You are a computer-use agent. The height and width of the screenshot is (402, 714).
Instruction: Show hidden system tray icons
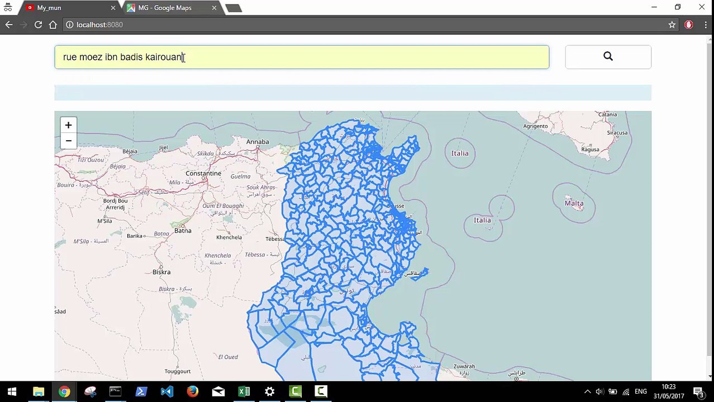click(587, 391)
